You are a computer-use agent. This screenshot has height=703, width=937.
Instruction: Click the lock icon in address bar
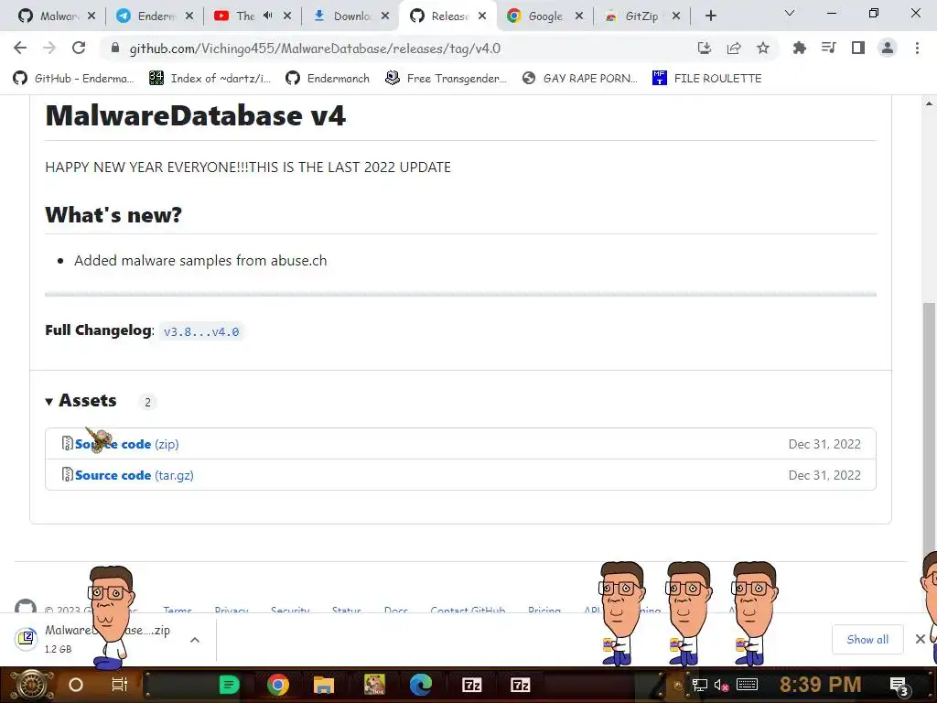pos(115,49)
